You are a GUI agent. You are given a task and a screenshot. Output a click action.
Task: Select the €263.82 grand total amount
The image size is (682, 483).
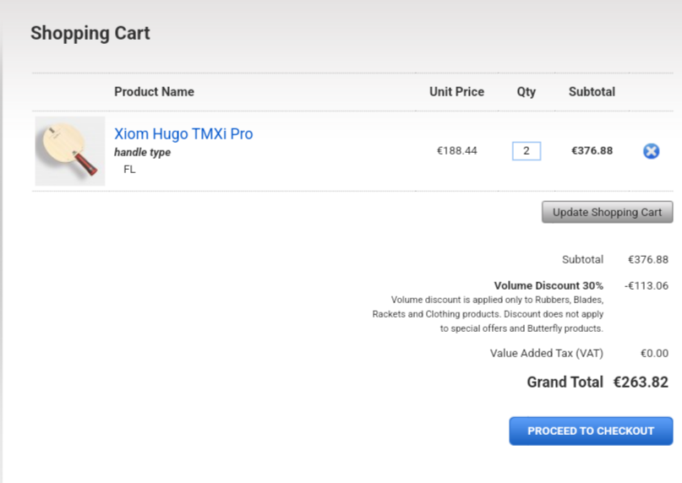(641, 383)
